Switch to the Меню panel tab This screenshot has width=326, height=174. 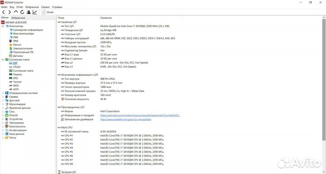pos(5,18)
